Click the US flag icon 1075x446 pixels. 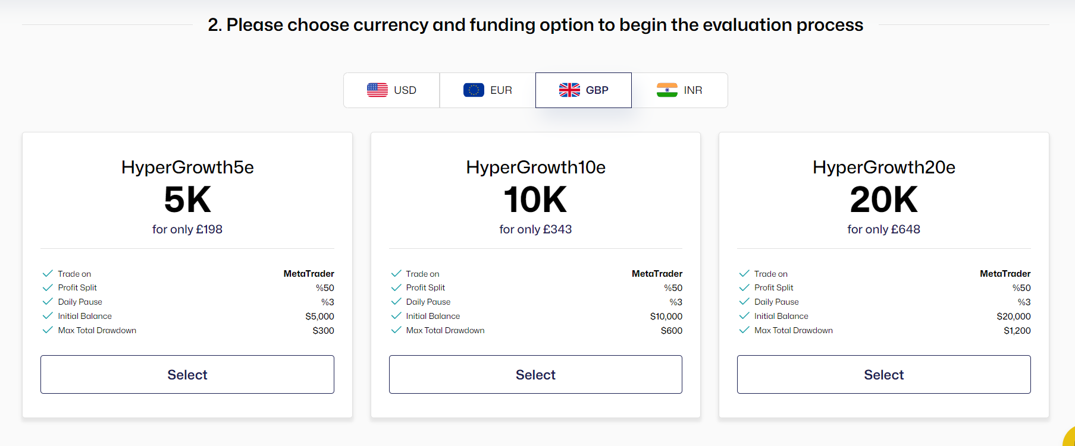377,90
